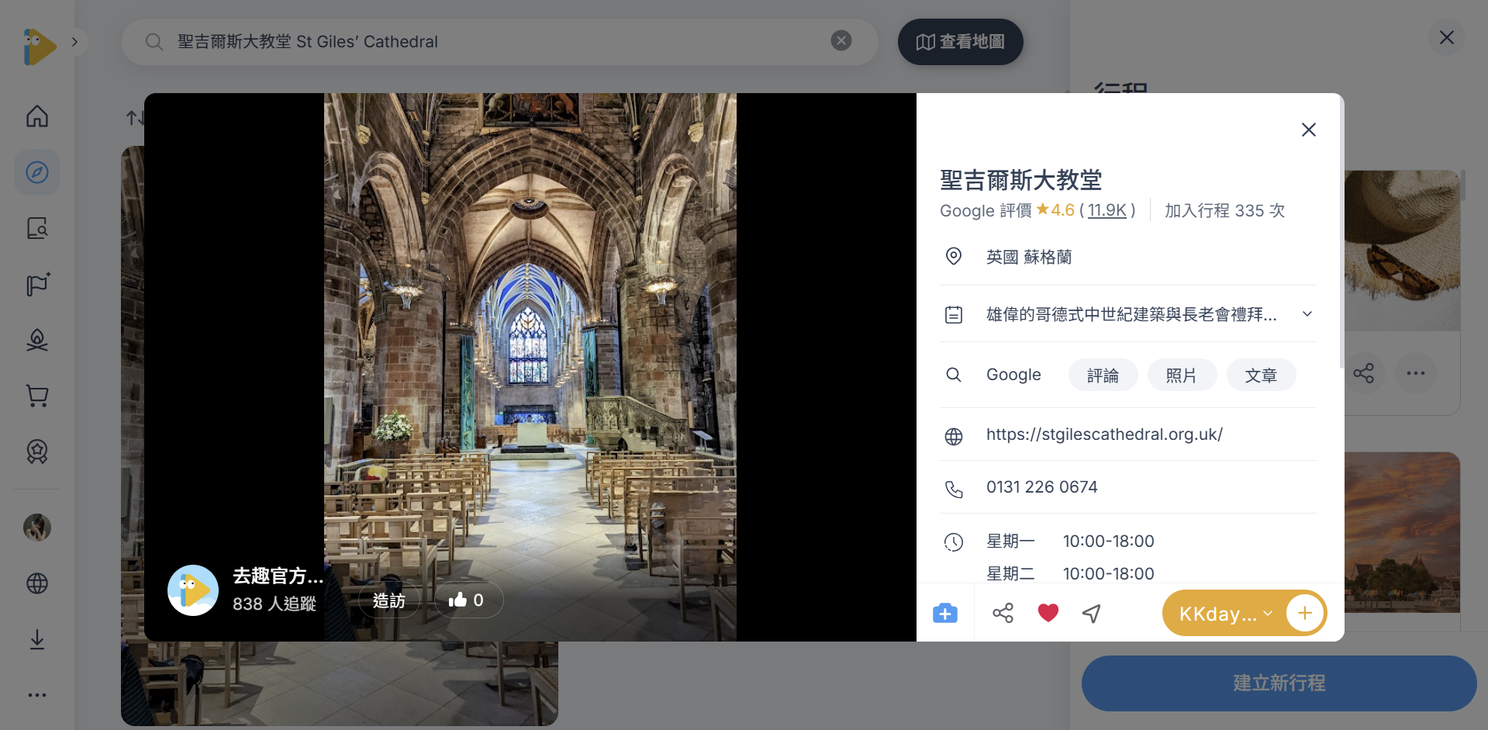The image size is (1488, 730).
Task: Open more options on itinerary card
Action: click(1416, 374)
